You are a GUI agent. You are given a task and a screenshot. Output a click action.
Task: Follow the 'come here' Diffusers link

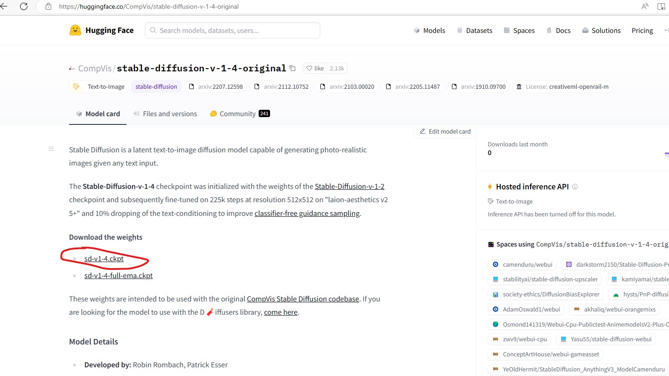click(281, 312)
